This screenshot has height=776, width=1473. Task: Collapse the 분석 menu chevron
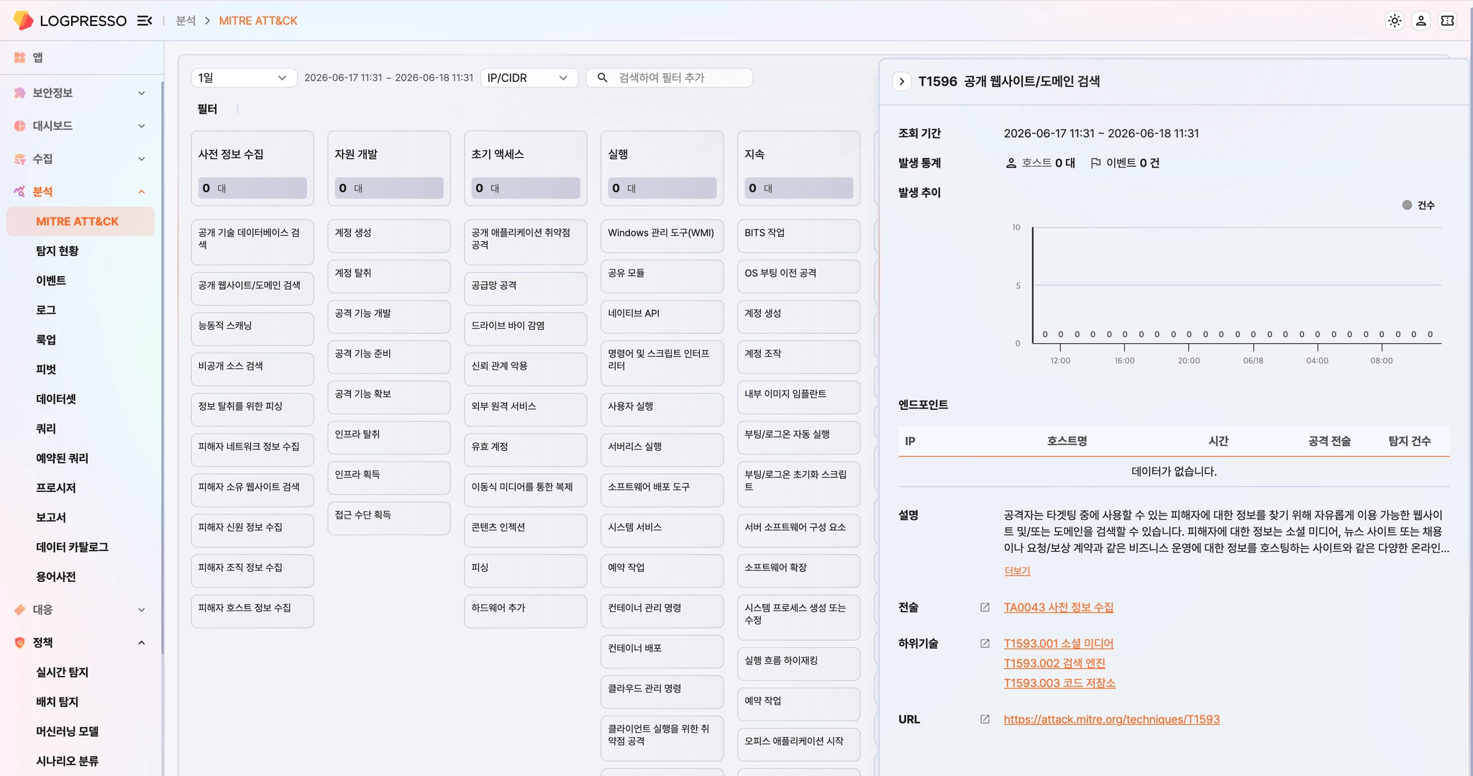(x=142, y=191)
